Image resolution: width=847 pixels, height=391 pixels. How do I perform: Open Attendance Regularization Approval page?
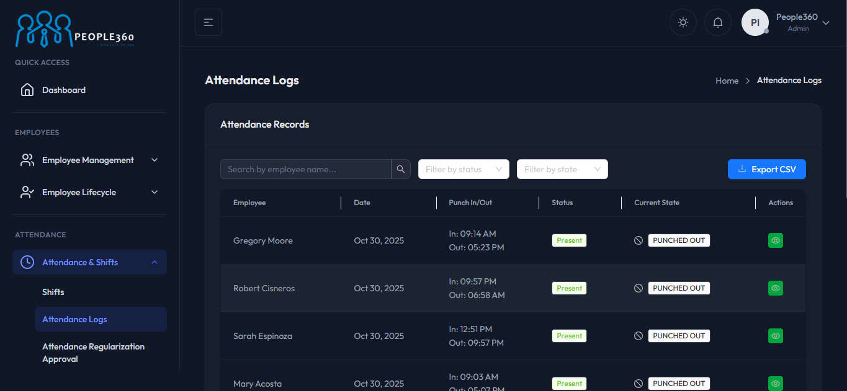tap(93, 353)
